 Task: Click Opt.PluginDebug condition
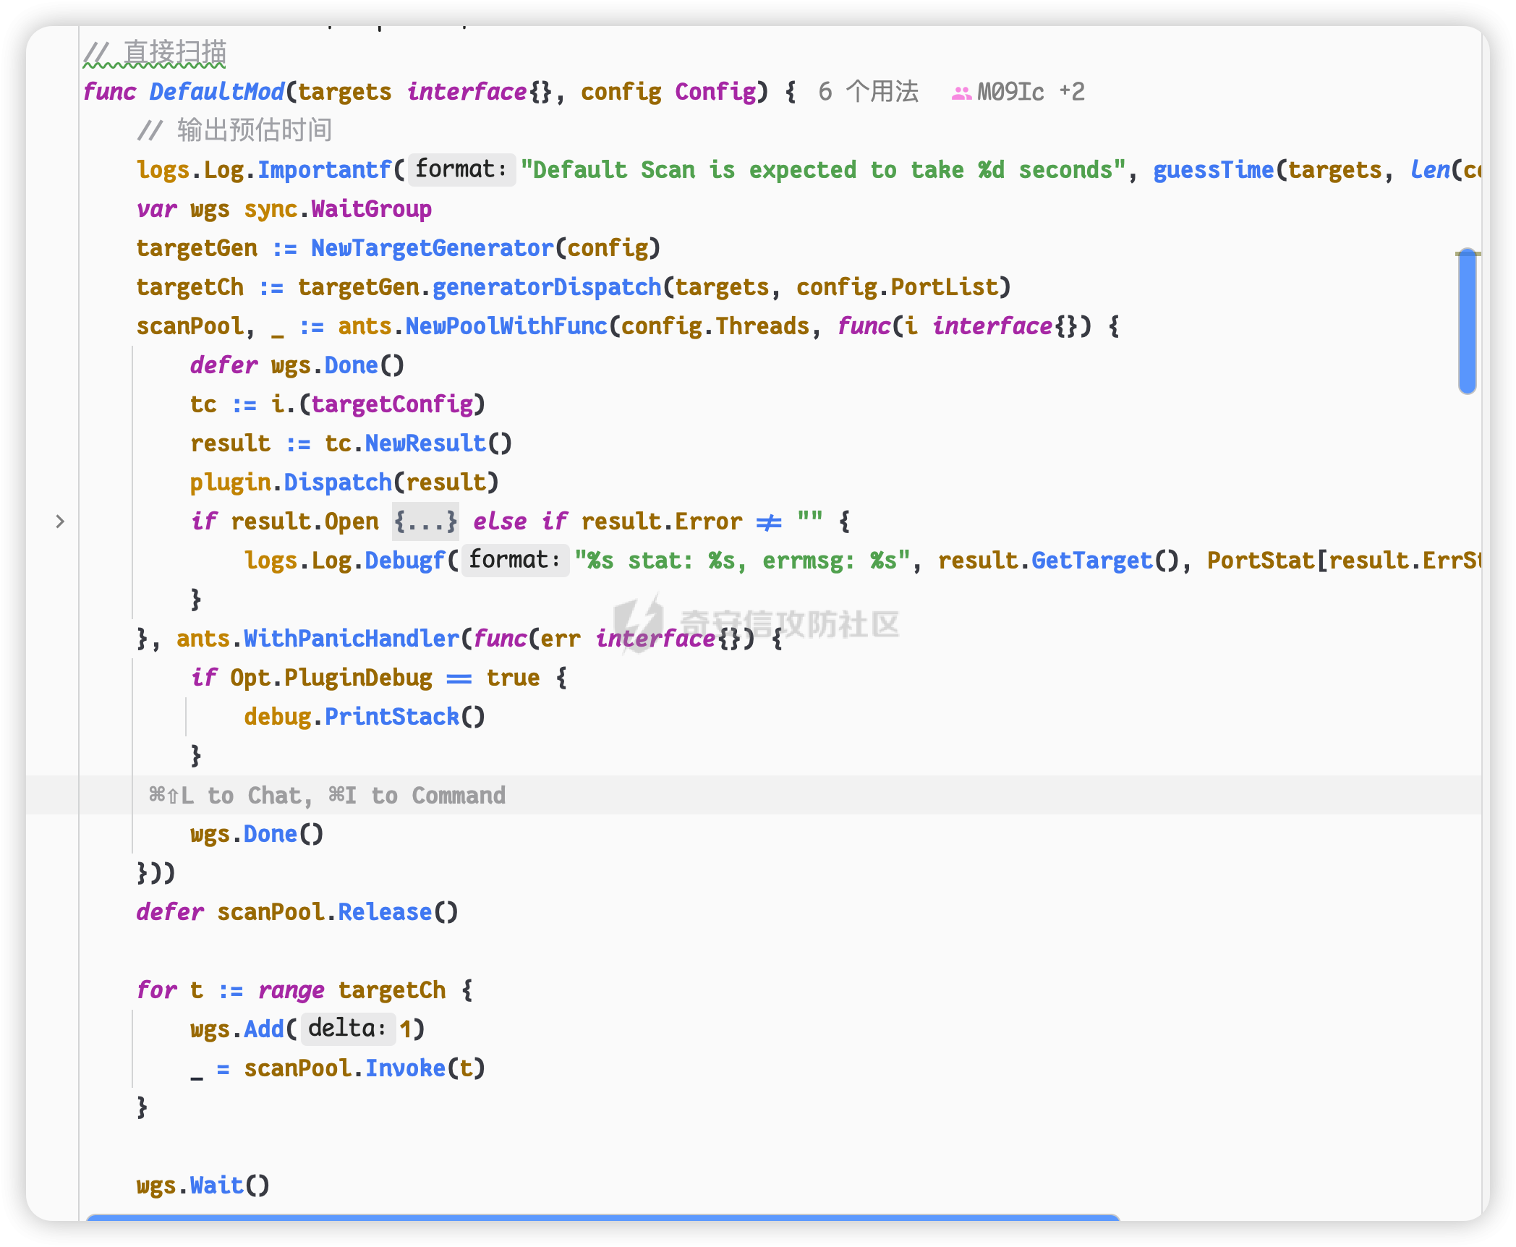click(331, 678)
